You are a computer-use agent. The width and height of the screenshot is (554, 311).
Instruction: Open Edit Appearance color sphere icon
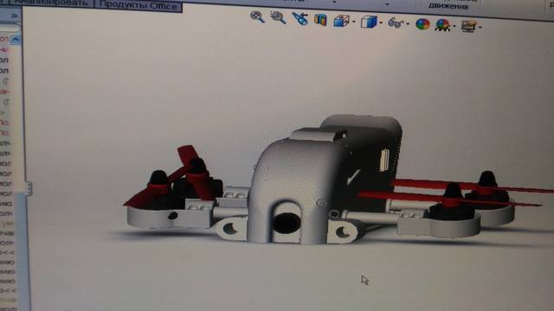(x=422, y=24)
